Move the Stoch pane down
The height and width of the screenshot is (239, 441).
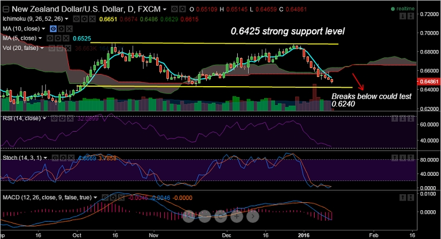click(x=403, y=158)
